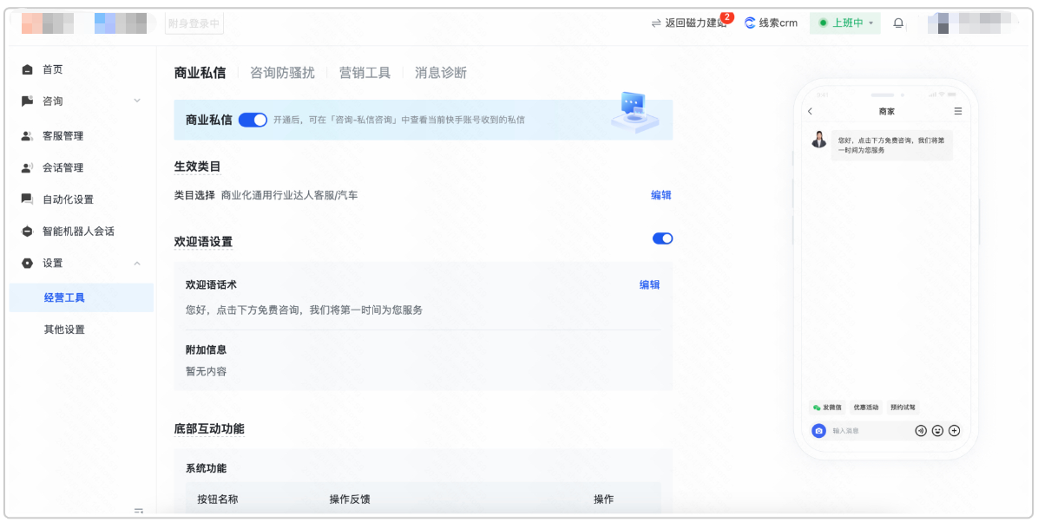Screen dimensions: 1038x522
Task: Disable the 欢迎语设置 toggle
Action: point(662,238)
